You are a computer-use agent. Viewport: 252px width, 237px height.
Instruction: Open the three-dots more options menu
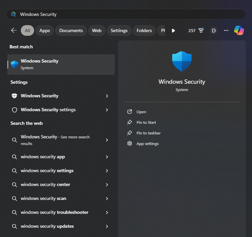pos(226,30)
